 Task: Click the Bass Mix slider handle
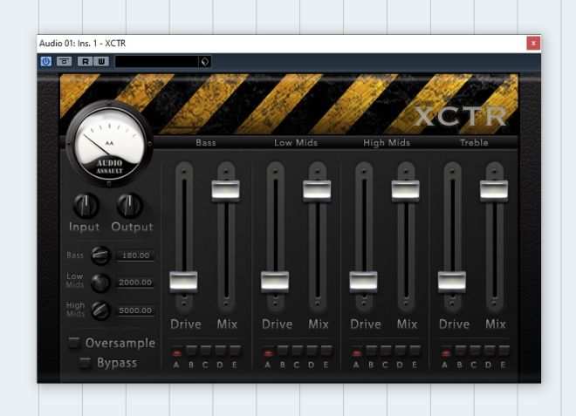[x=225, y=190]
